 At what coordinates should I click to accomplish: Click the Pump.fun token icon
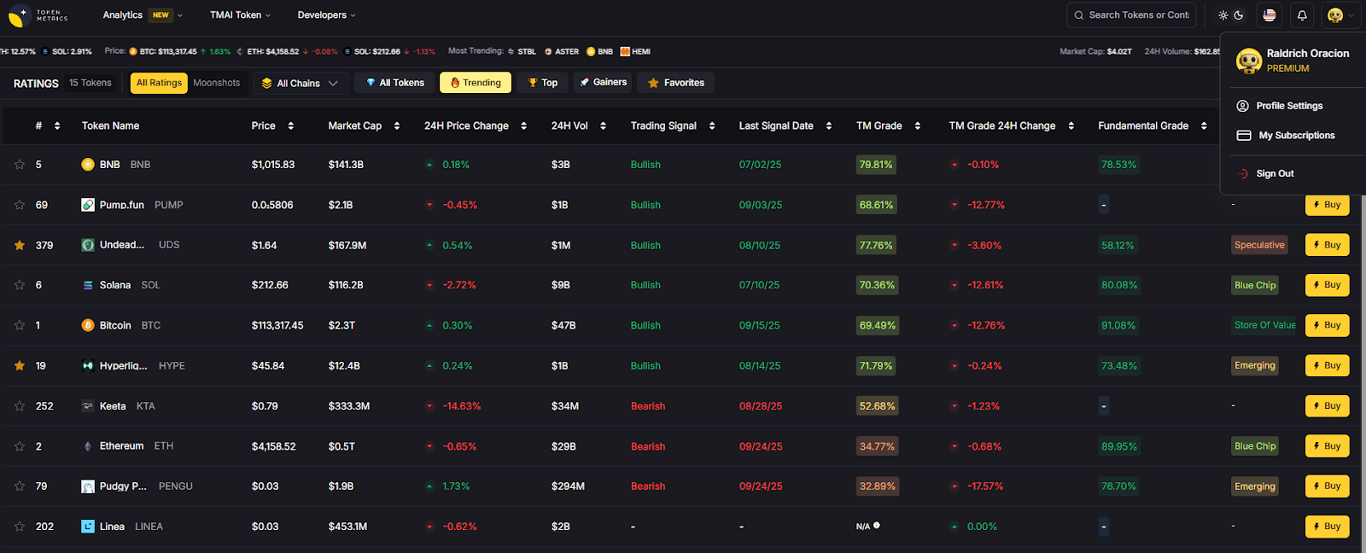[x=88, y=205]
